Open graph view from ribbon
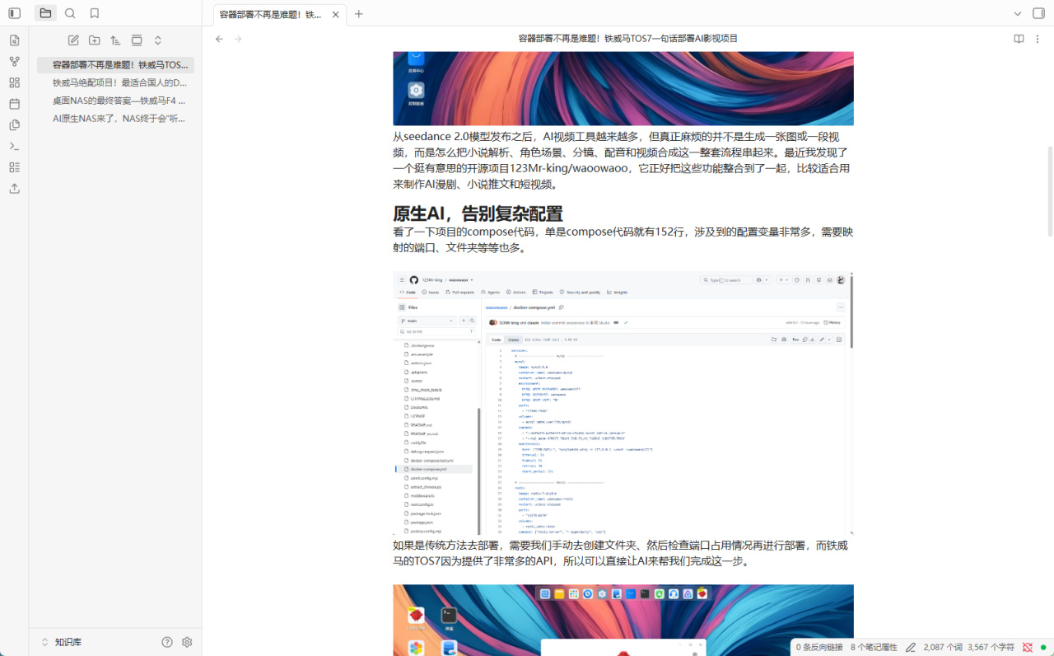 tap(14, 62)
